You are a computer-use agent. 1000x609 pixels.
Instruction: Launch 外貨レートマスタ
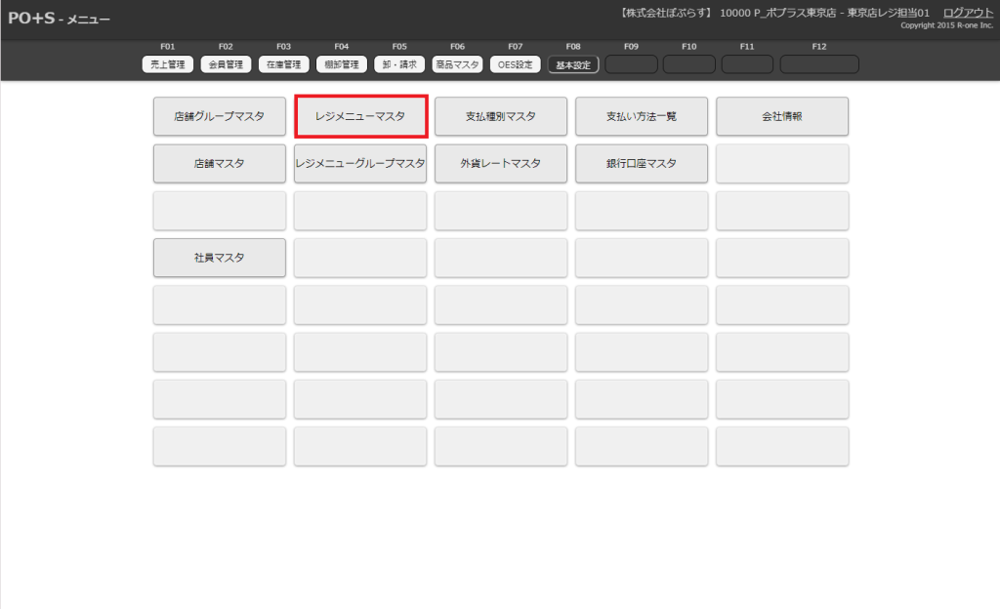pos(501,163)
